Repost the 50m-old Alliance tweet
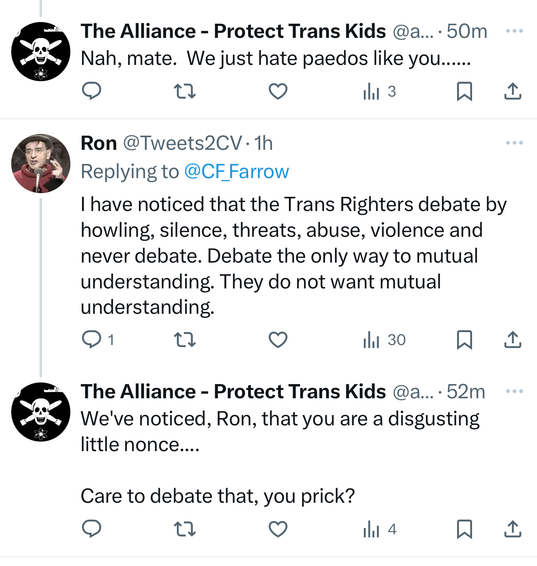This screenshot has height=566, width=537. pyautogui.click(x=184, y=91)
